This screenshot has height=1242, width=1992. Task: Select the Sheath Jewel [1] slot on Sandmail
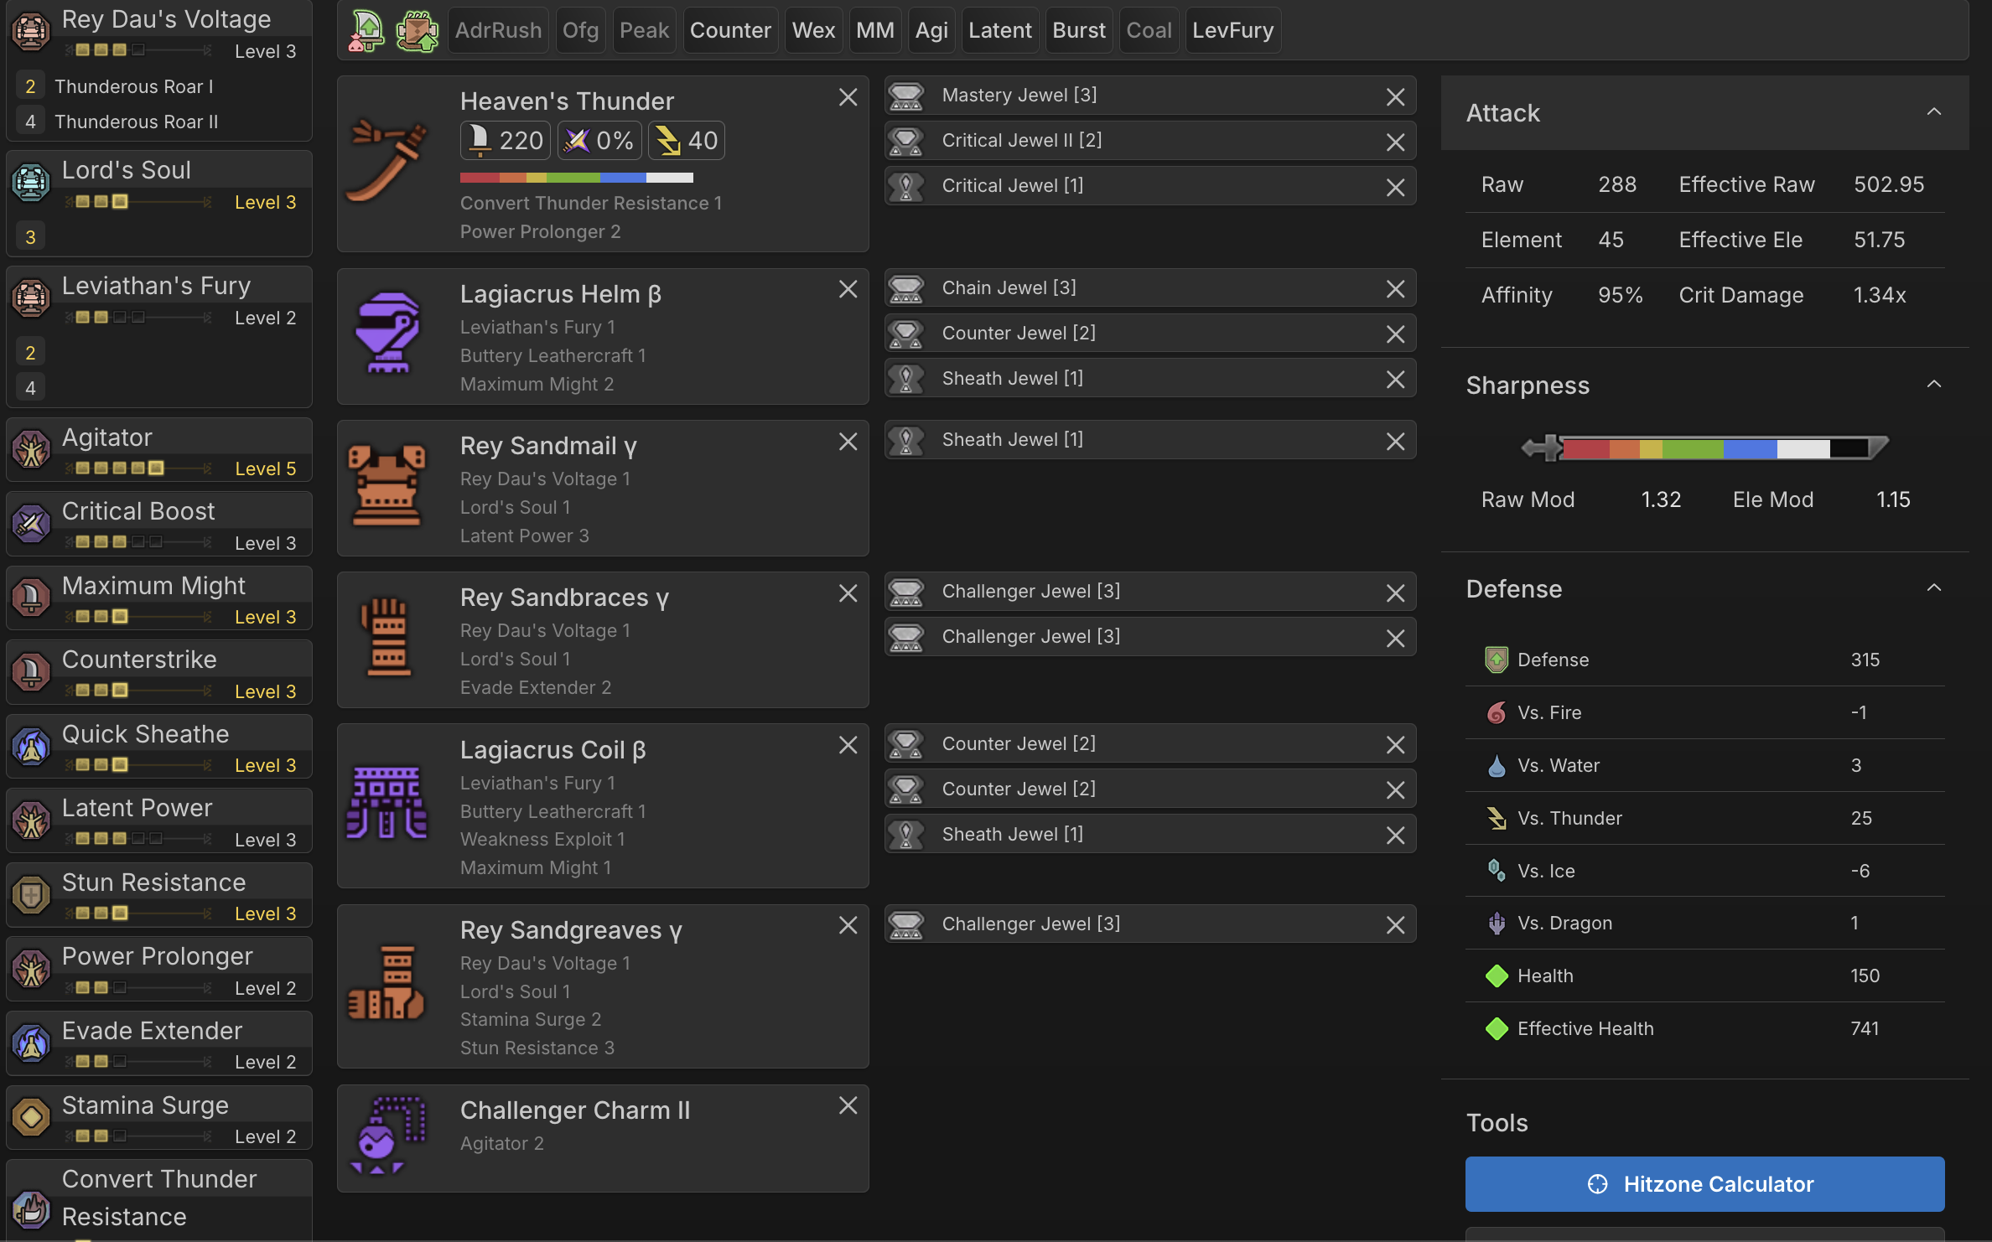point(1150,440)
